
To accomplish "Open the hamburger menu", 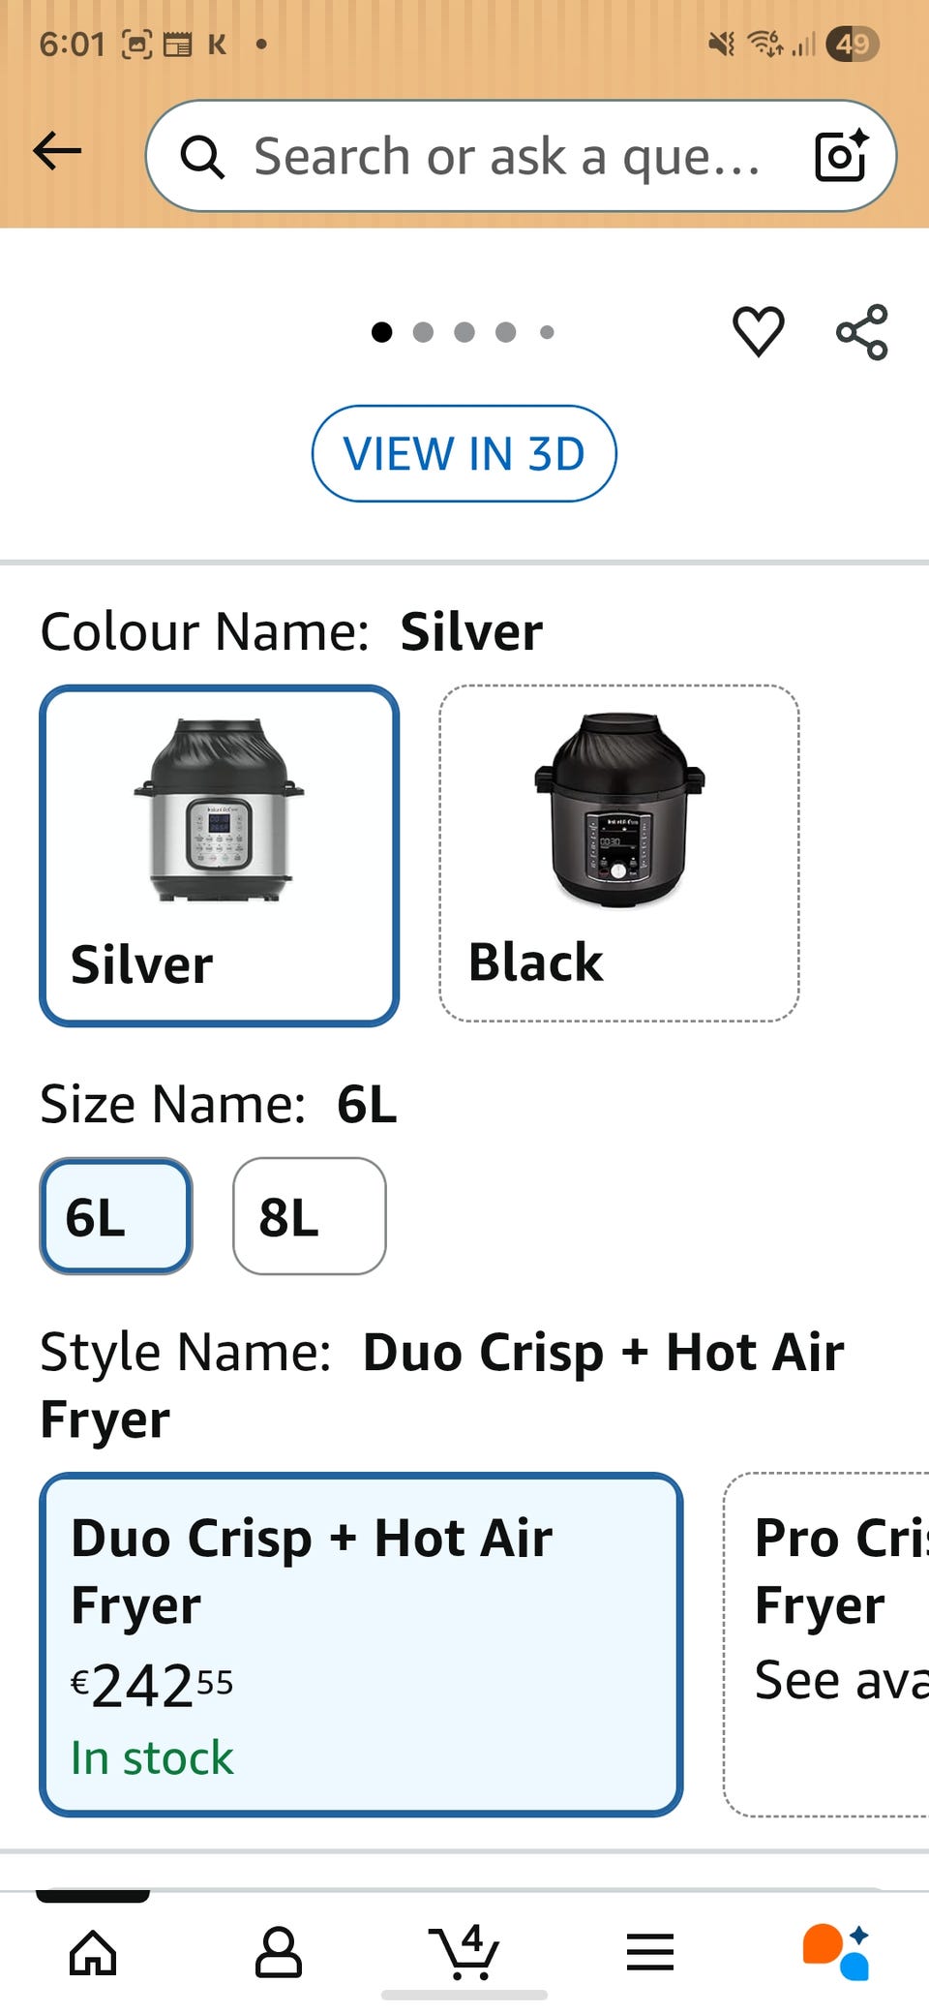I will tap(650, 1951).
